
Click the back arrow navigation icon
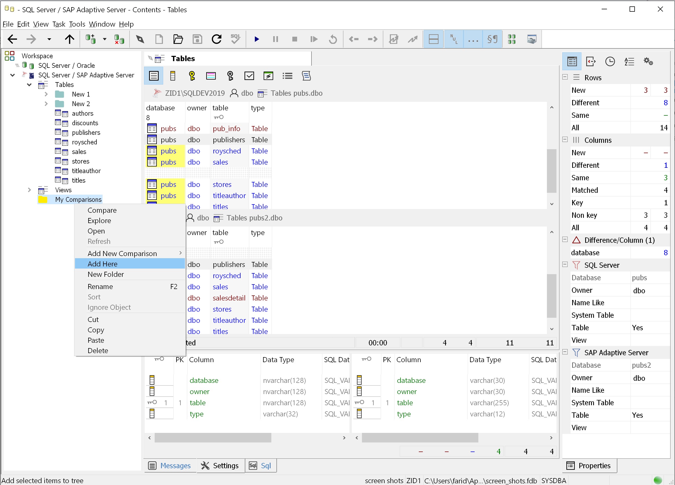pos(12,39)
